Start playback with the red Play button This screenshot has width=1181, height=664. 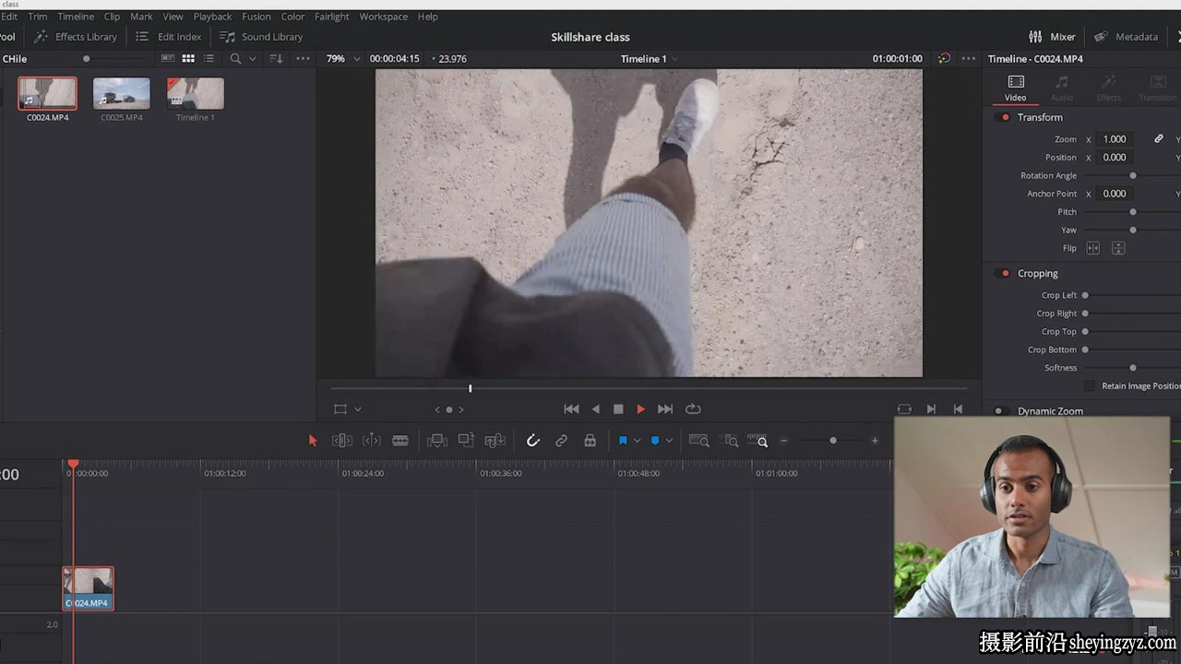click(640, 409)
